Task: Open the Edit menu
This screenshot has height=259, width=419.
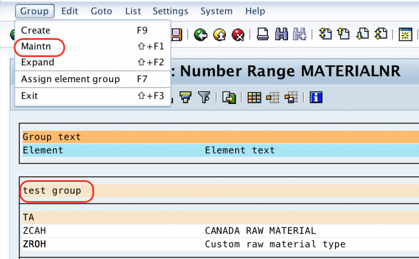Action: click(69, 11)
